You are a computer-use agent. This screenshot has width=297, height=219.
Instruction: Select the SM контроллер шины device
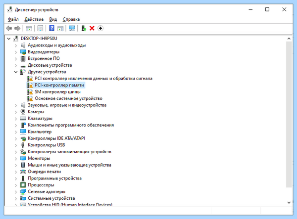pyautogui.click(x=57, y=92)
